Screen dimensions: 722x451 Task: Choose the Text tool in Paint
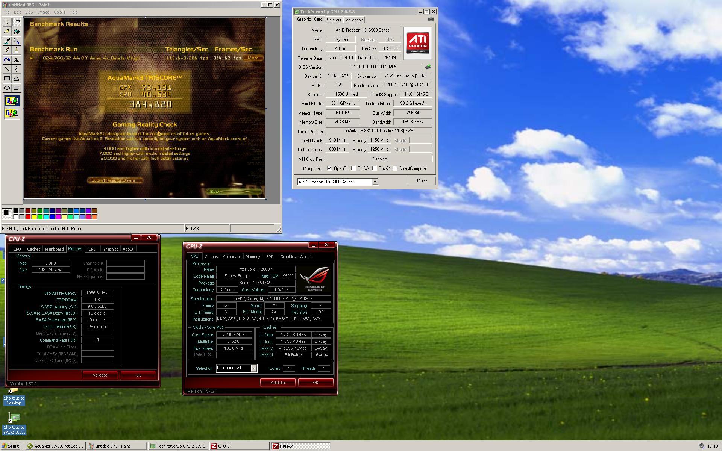pos(17,60)
